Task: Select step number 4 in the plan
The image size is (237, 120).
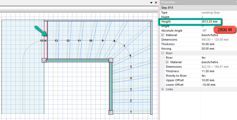Action: coord(131,78)
